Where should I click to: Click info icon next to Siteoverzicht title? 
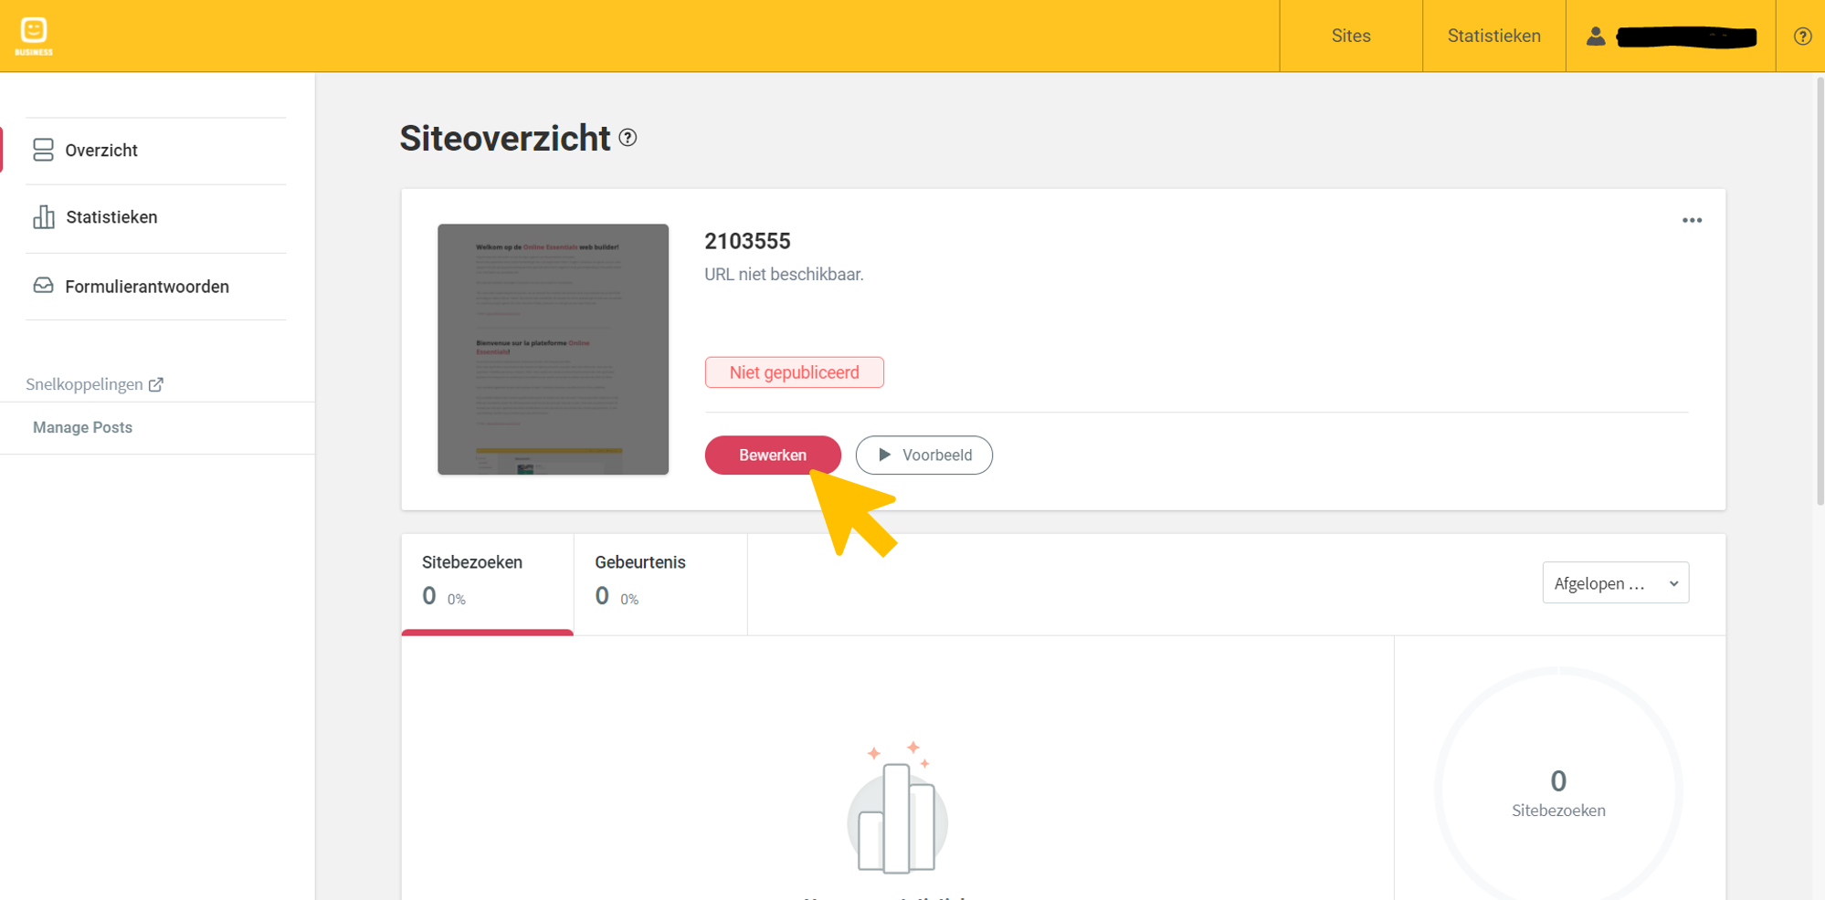pyautogui.click(x=628, y=138)
